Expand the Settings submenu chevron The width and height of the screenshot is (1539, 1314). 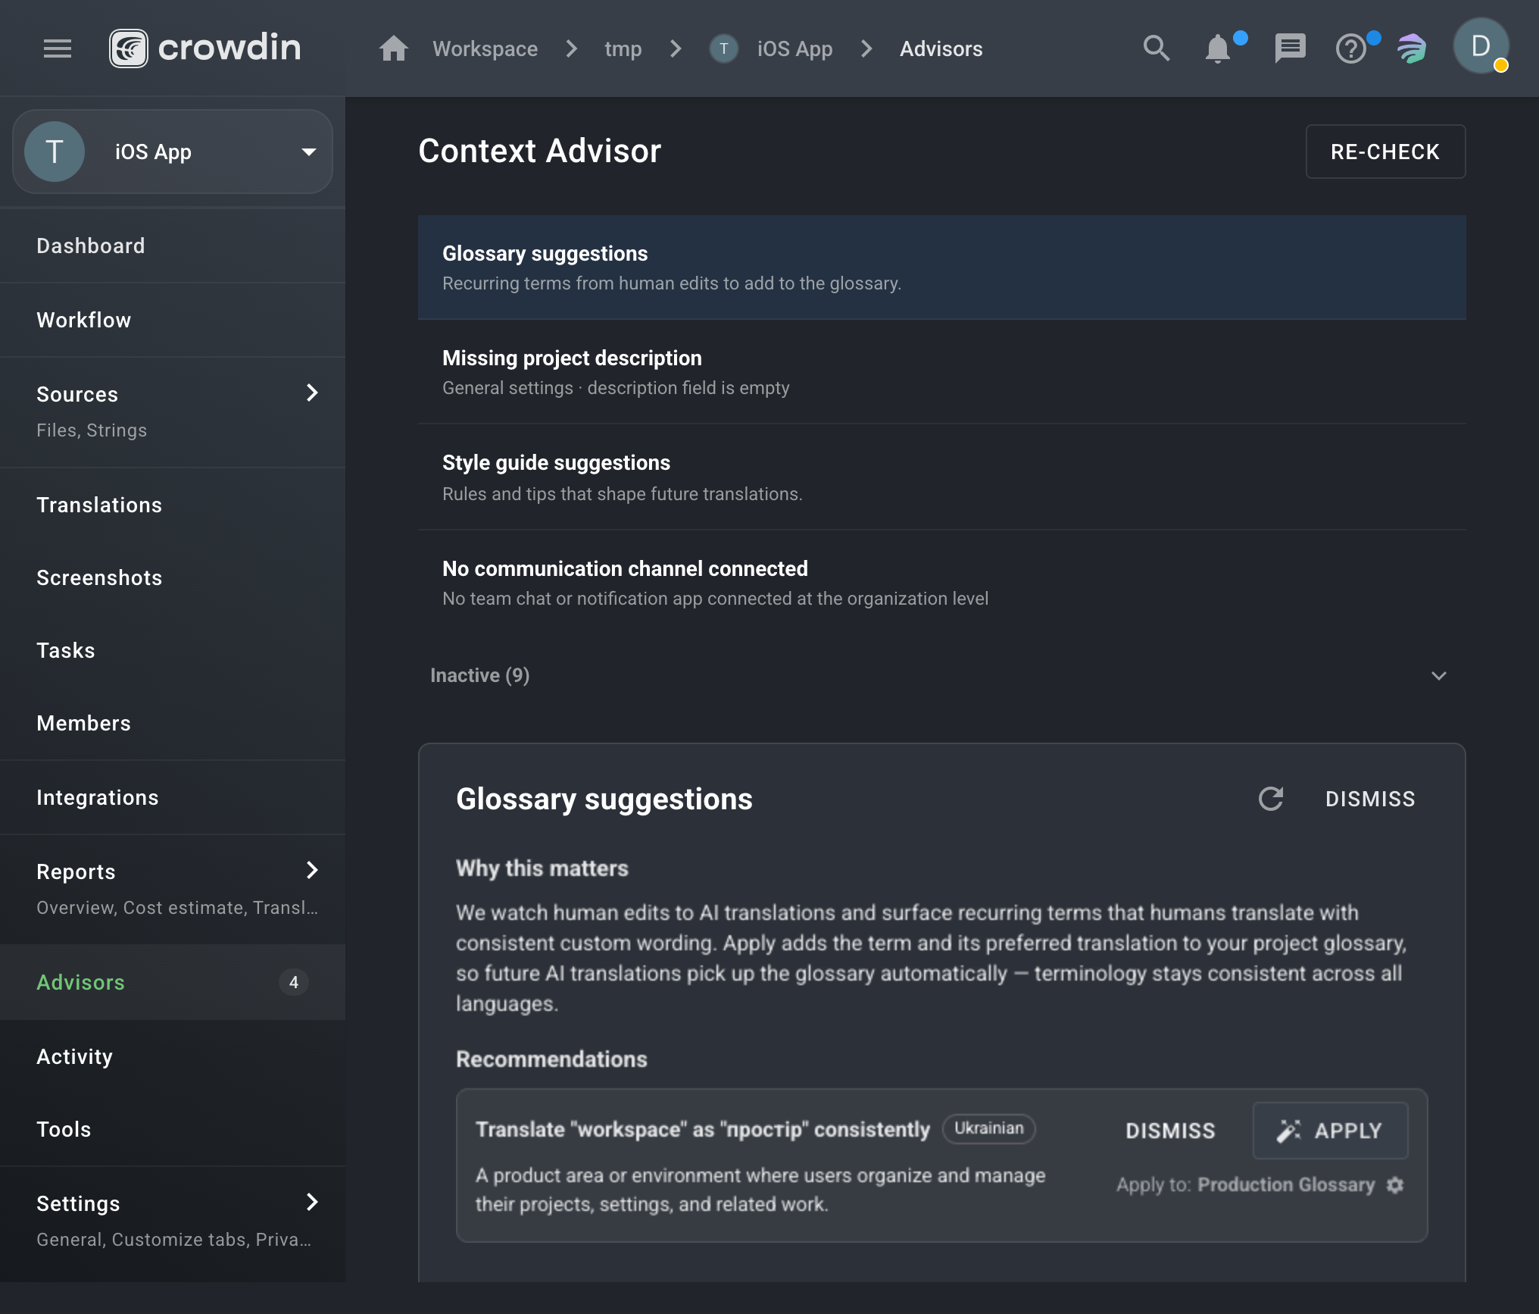click(x=311, y=1202)
